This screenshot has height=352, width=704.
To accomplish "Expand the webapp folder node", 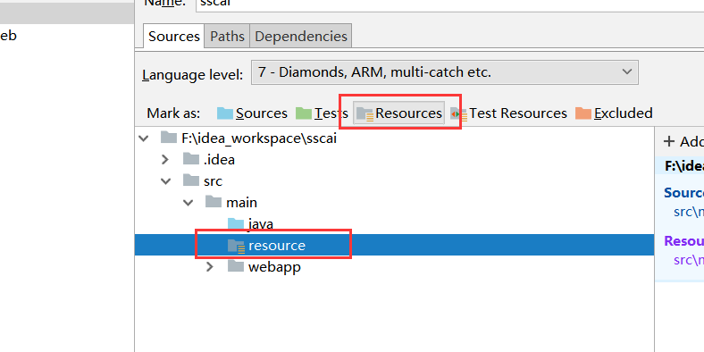I will [210, 267].
